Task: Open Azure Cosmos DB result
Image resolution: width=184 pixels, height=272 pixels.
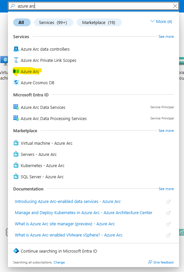Action: pyautogui.click(x=38, y=83)
